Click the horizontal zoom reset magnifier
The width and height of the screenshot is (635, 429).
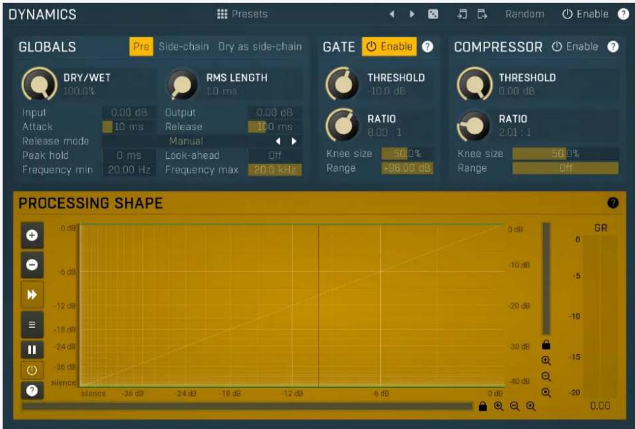point(530,406)
